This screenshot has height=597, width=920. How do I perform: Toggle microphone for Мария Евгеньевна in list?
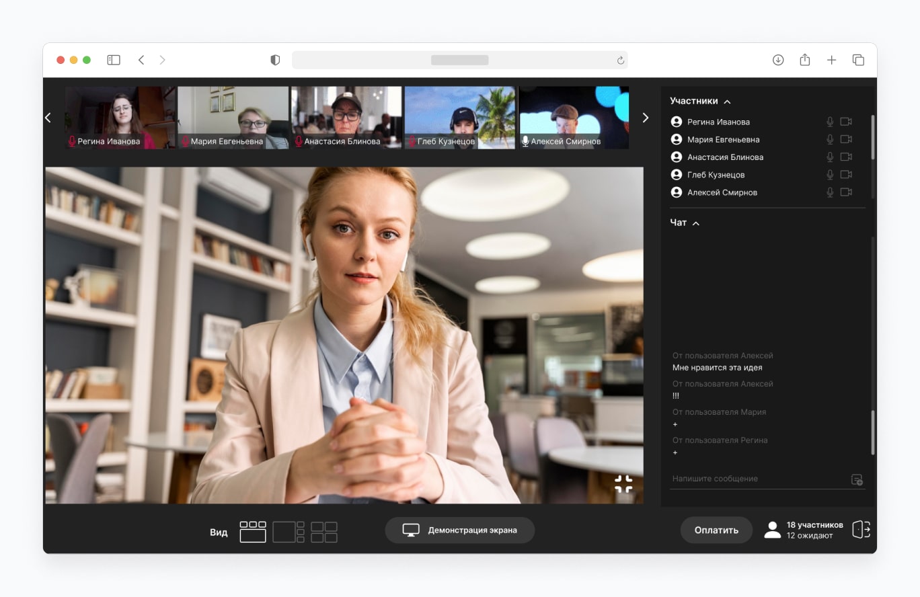coord(830,139)
